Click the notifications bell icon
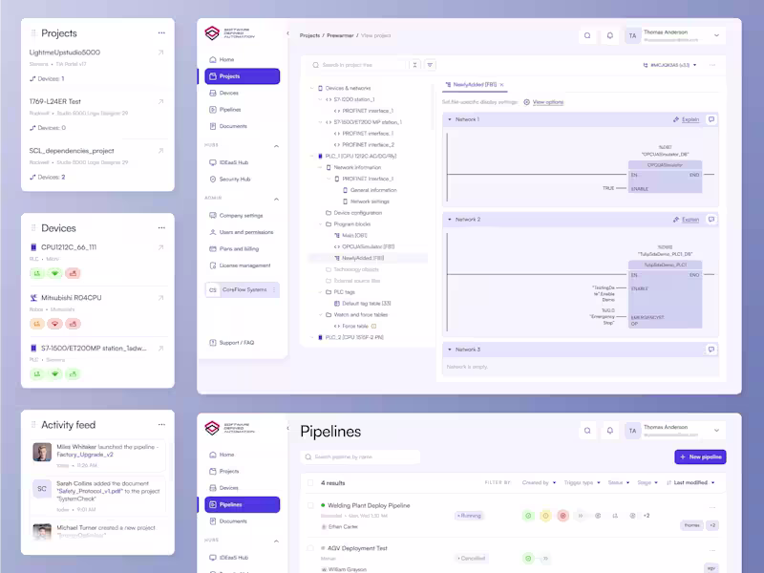Image resolution: width=764 pixels, height=573 pixels. (x=609, y=34)
